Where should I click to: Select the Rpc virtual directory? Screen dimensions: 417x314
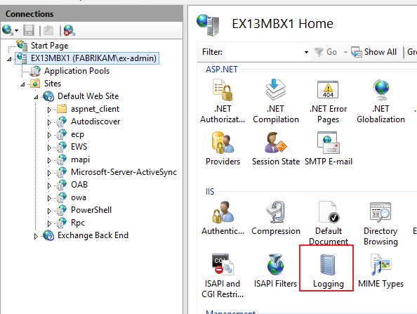78,223
